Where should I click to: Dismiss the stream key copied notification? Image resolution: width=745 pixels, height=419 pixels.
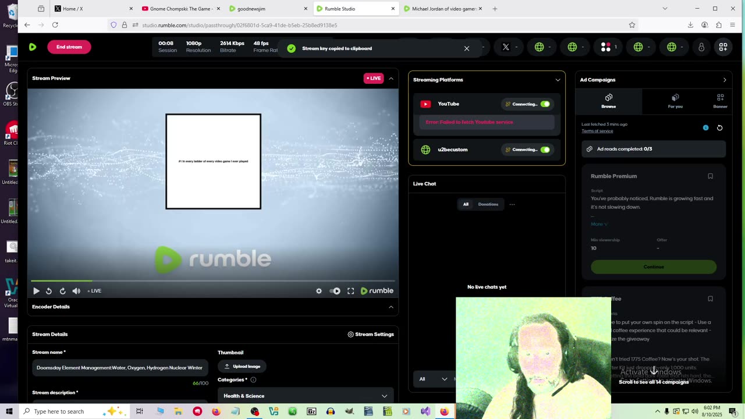(x=466, y=48)
